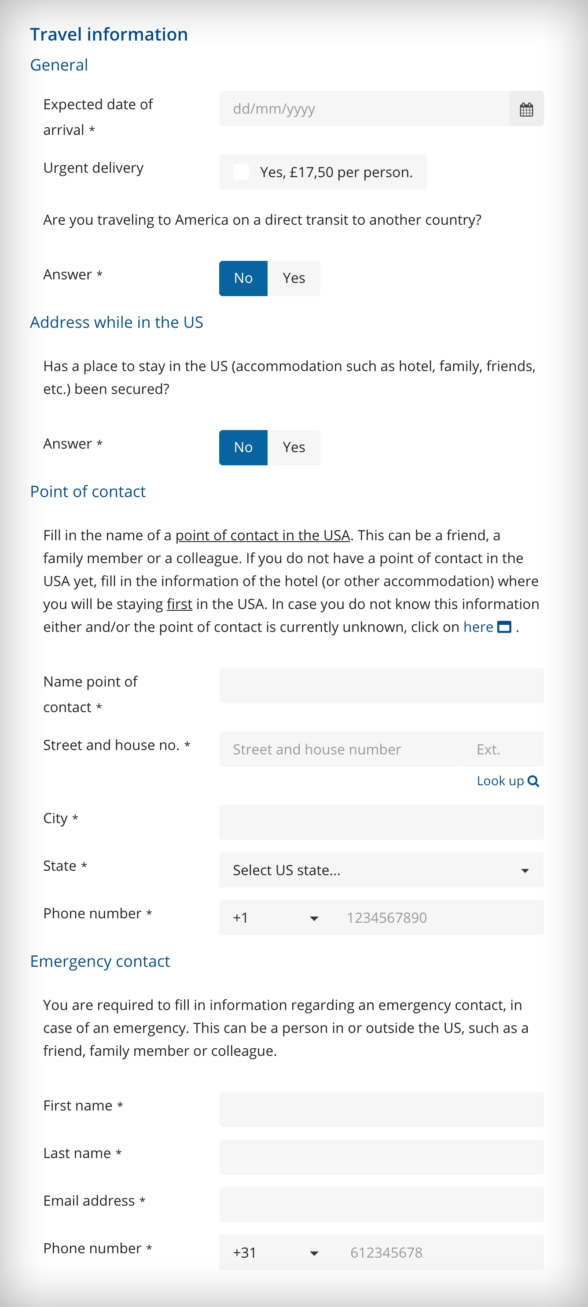Click the +31 country code caret icon
This screenshot has height=1307, width=588.
click(x=314, y=1252)
